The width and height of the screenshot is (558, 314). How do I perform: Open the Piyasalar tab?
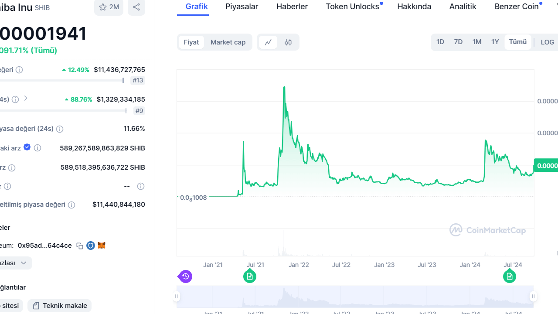[242, 7]
